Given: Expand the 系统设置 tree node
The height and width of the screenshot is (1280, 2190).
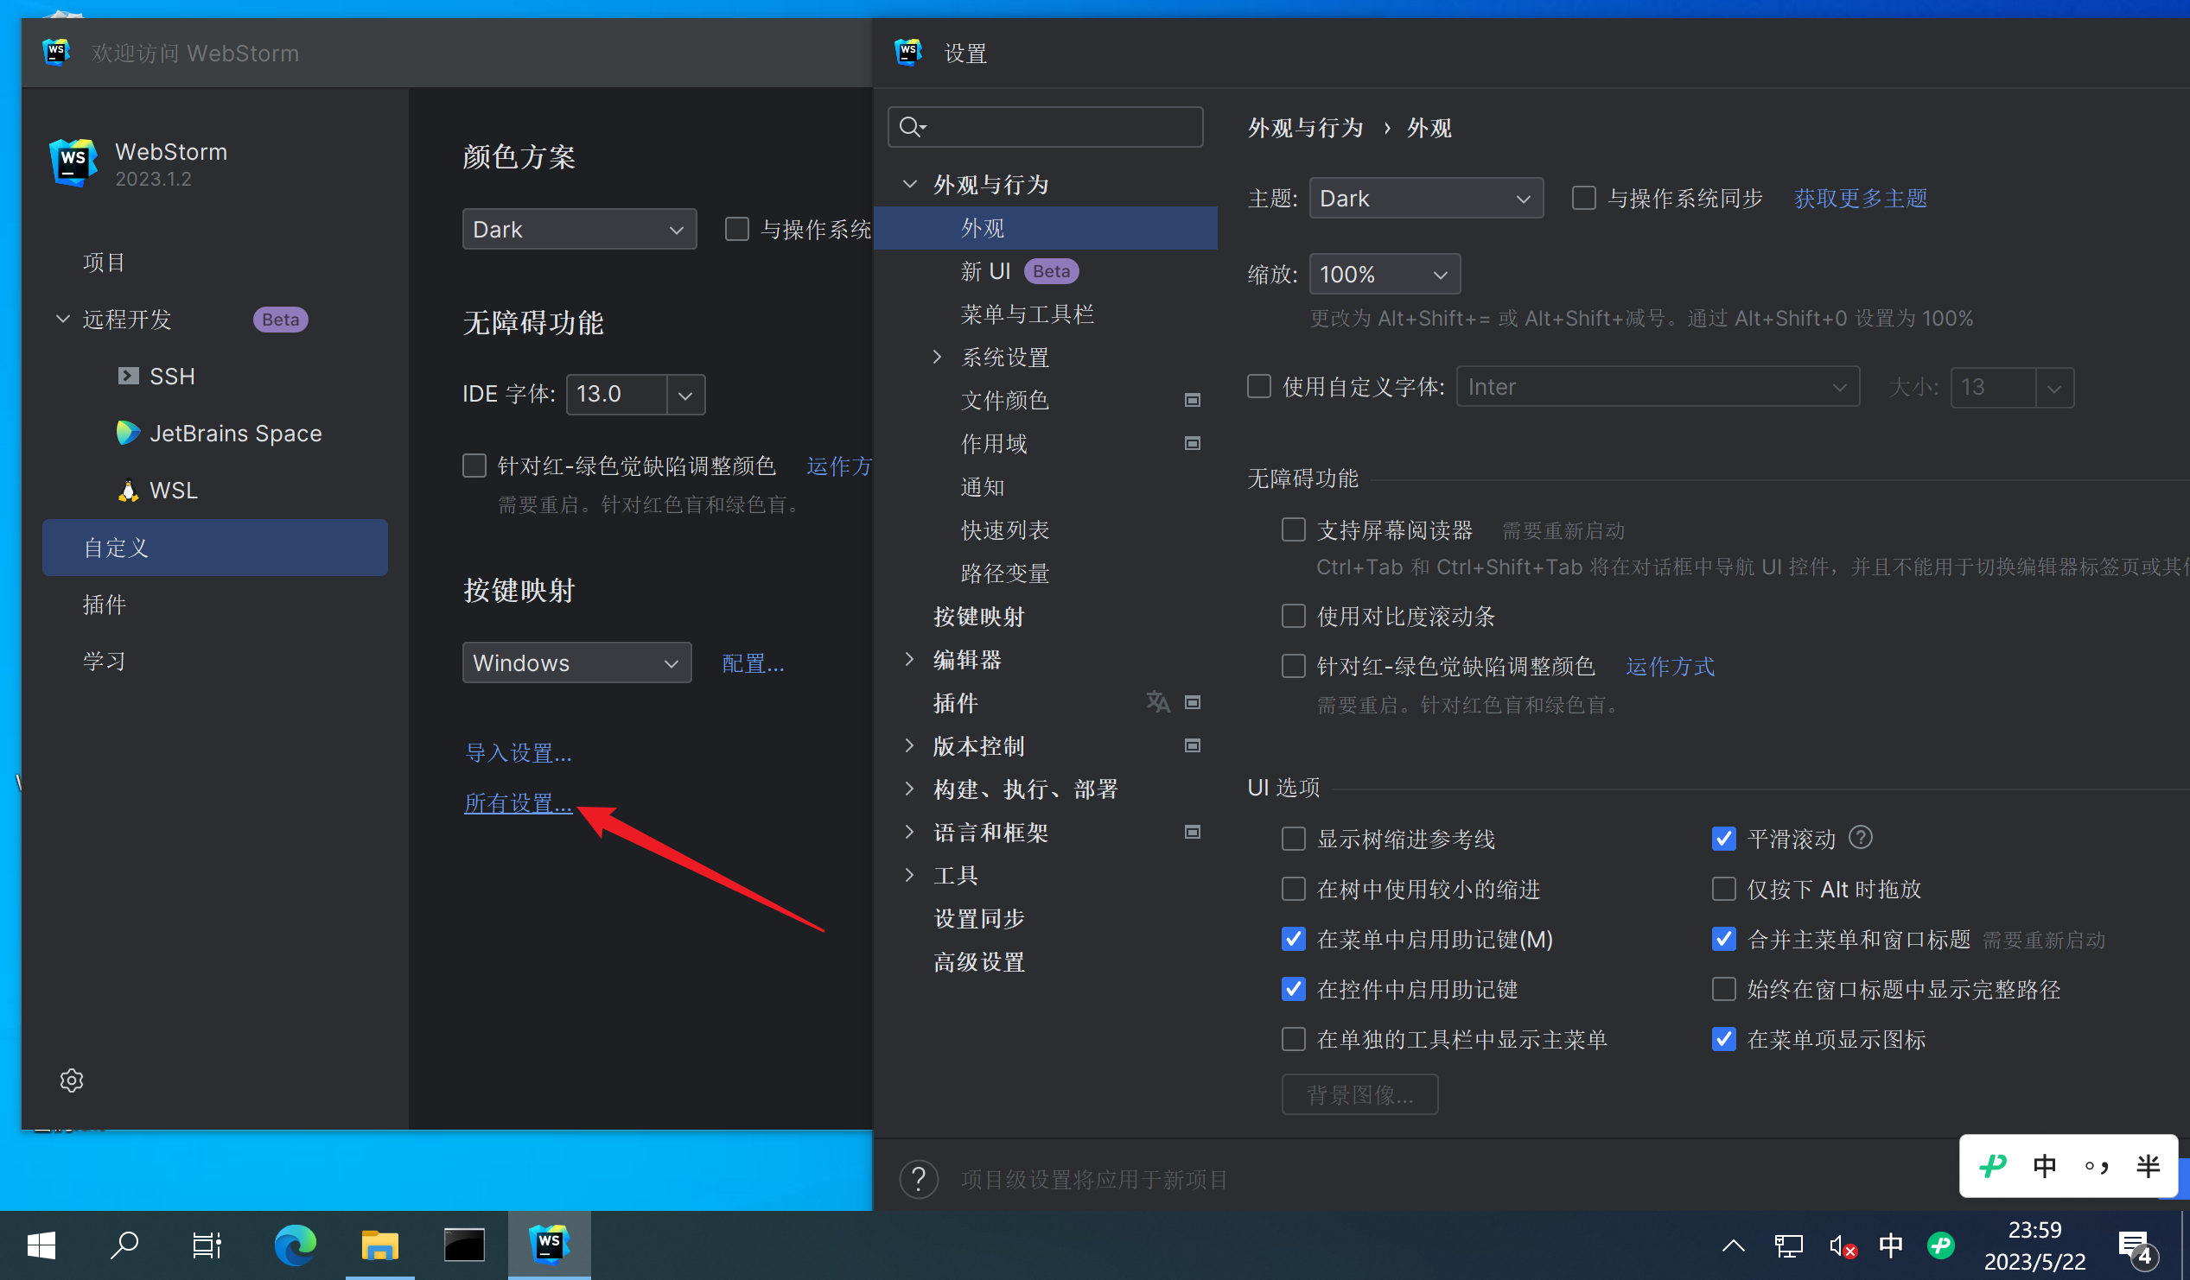Looking at the screenshot, I should [x=937, y=357].
